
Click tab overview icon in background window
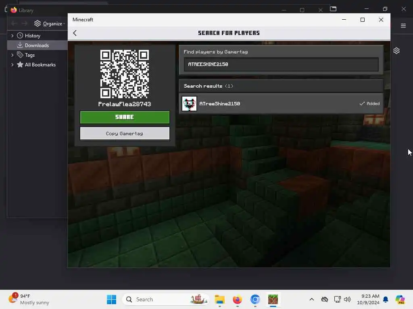333,9
